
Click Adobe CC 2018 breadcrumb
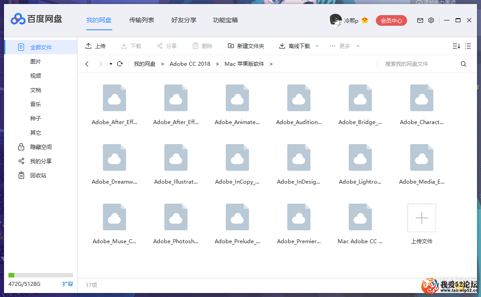click(190, 64)
